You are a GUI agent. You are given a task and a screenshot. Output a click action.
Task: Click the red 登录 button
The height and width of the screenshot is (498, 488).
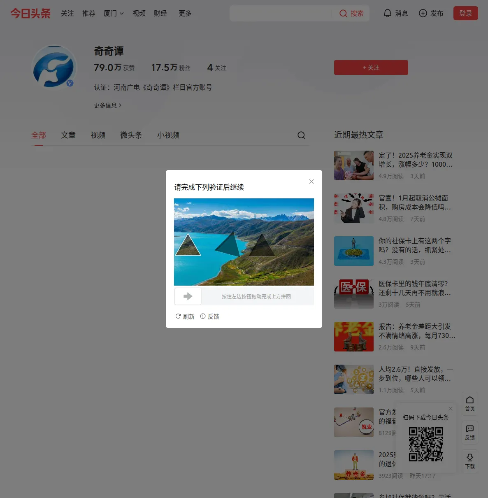466,13
